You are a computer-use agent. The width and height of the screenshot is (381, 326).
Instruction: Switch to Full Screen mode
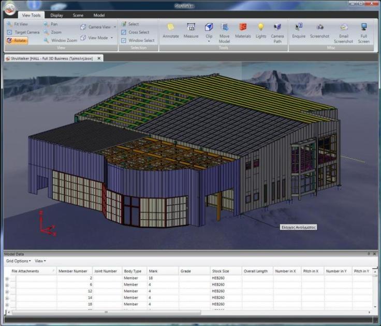coord(364,27)
